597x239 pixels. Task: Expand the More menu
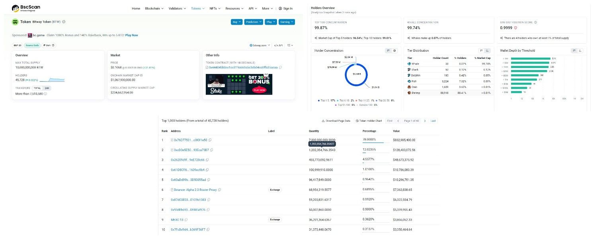(267, 8)
